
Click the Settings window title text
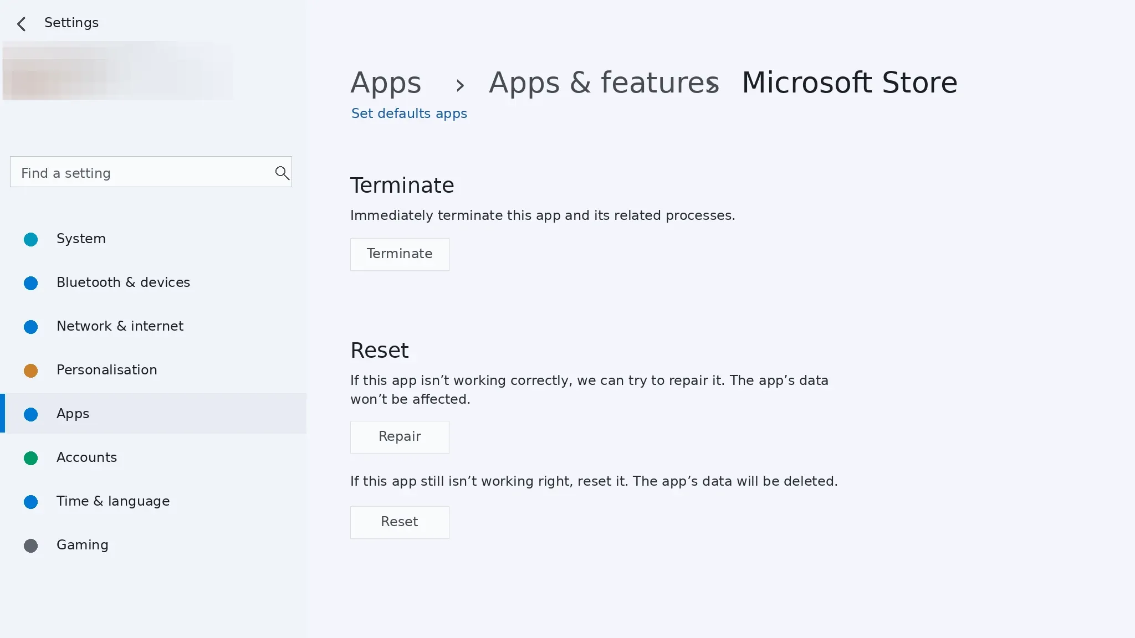click(x=71, y=23)
